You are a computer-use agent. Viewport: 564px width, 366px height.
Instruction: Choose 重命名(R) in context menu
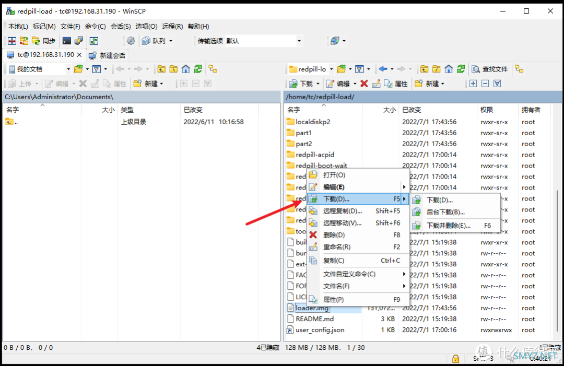[x=358, y=247]
